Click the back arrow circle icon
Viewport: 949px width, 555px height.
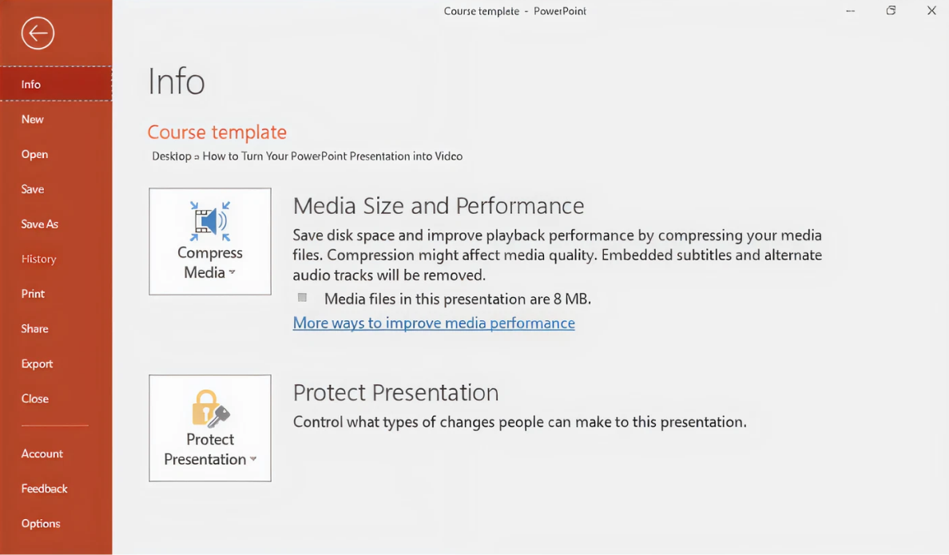click(38, 34)
